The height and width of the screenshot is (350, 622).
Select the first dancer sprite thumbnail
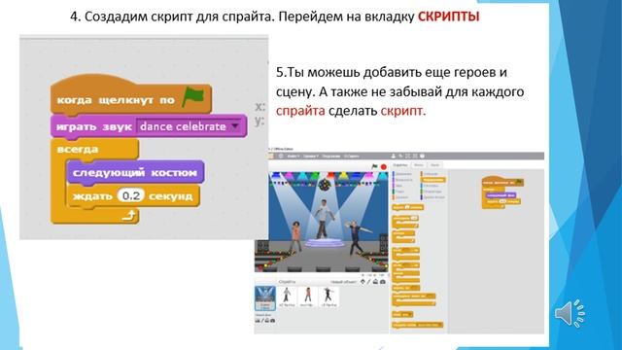pos(287,297)
